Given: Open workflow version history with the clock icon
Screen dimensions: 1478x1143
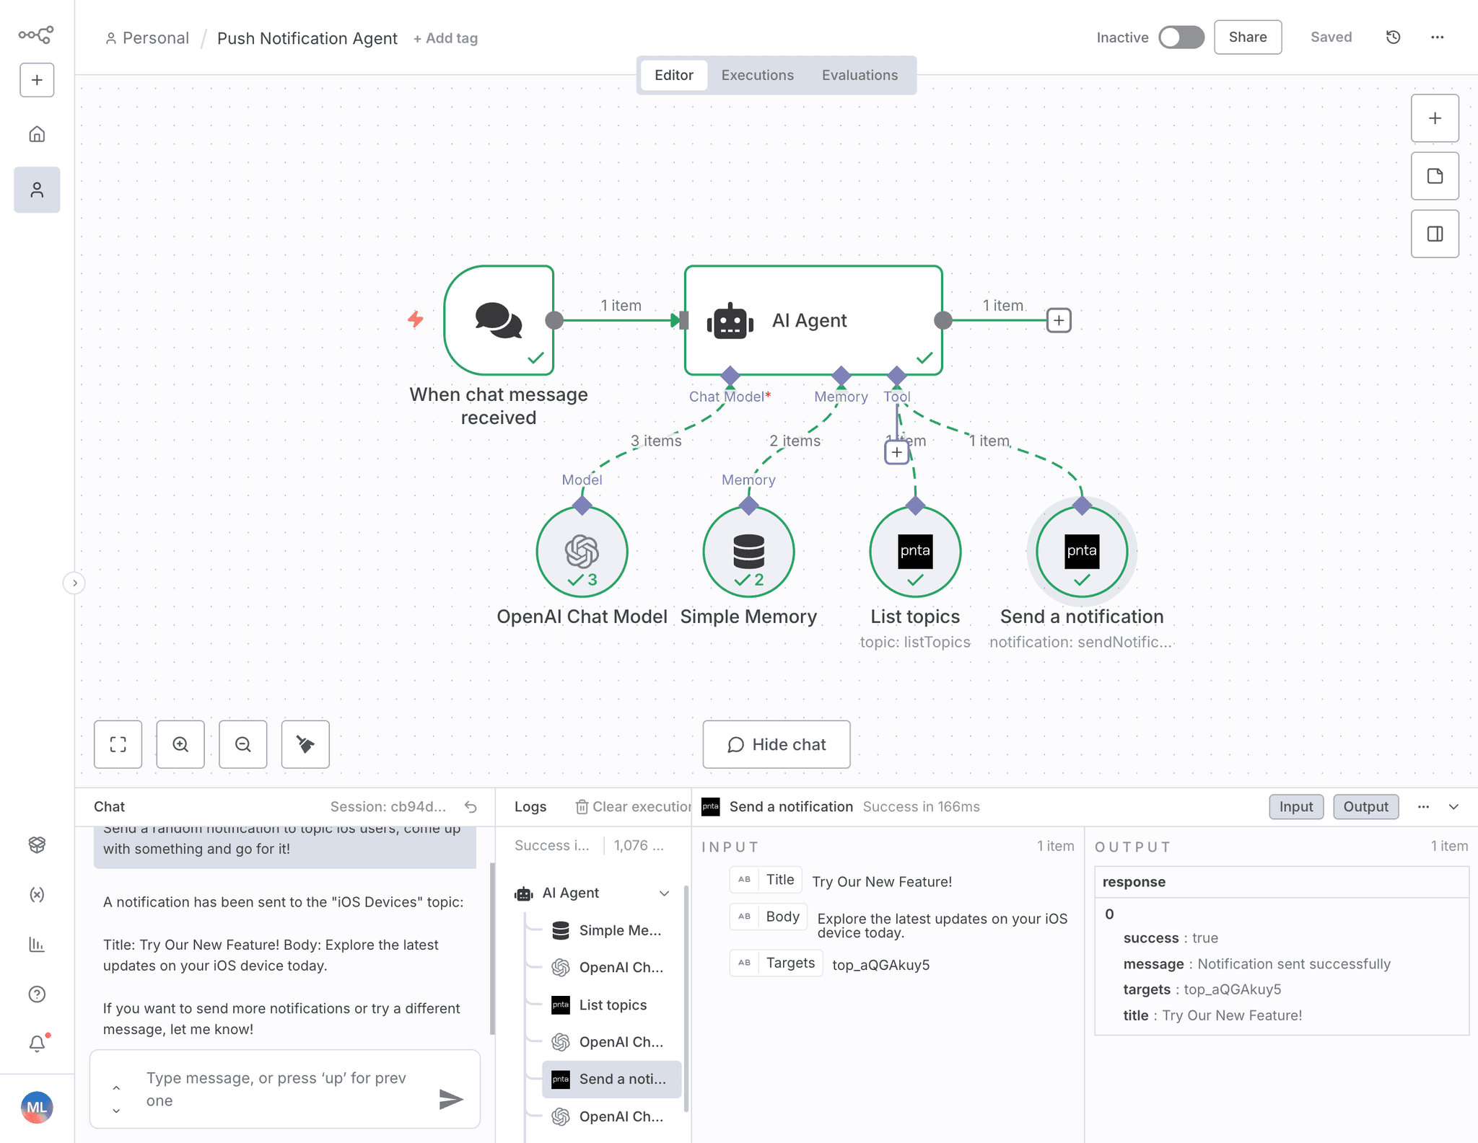Looking at the screenshot, I should (x=1393, y=37).
